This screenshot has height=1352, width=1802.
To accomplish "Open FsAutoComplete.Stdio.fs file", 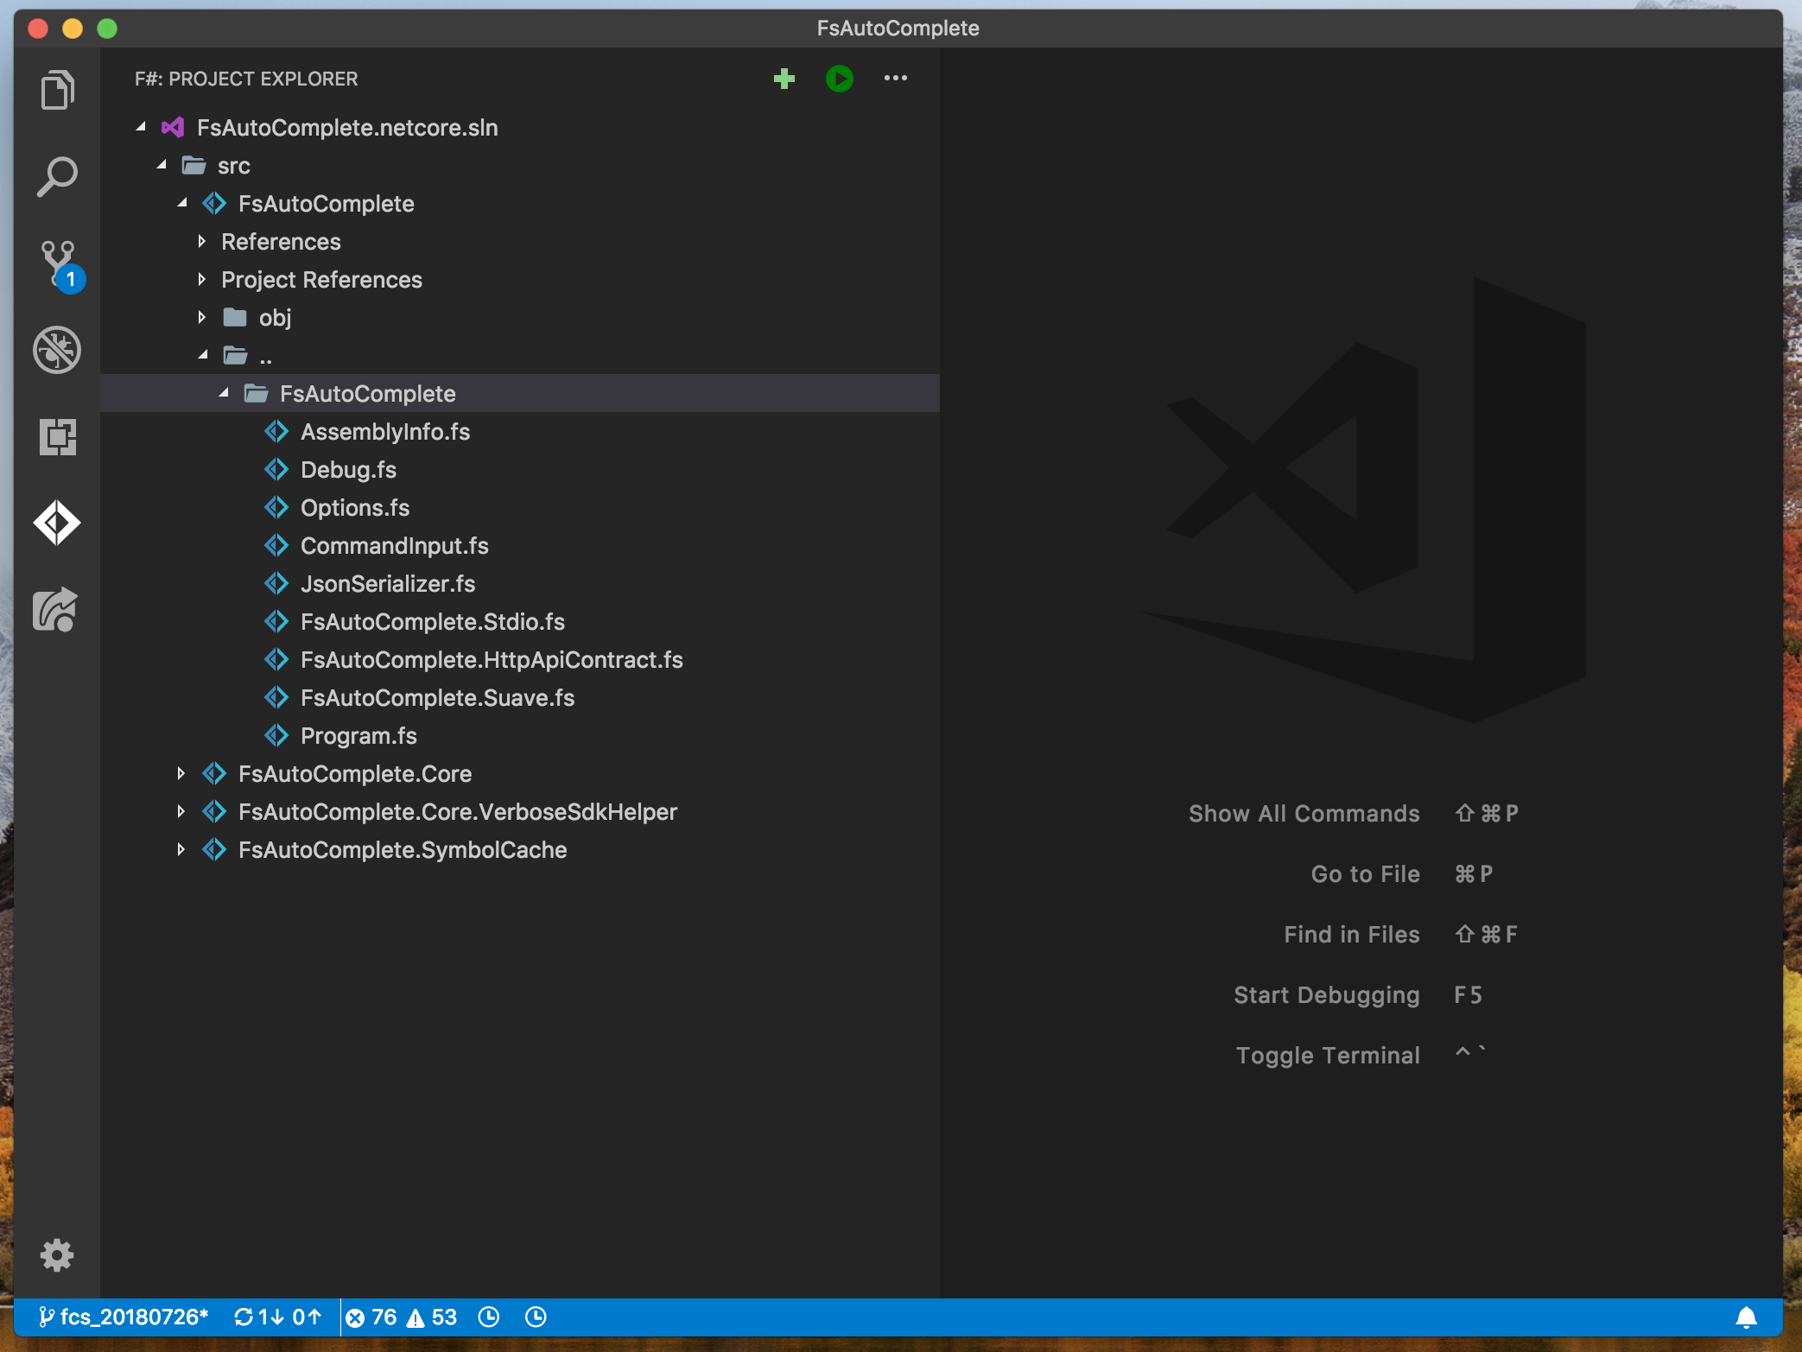I will 433,622.
